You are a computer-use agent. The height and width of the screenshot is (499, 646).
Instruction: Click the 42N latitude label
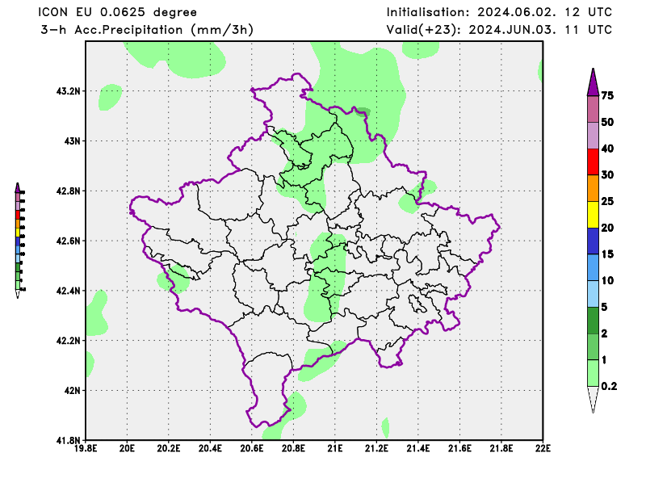coord(72,391)
